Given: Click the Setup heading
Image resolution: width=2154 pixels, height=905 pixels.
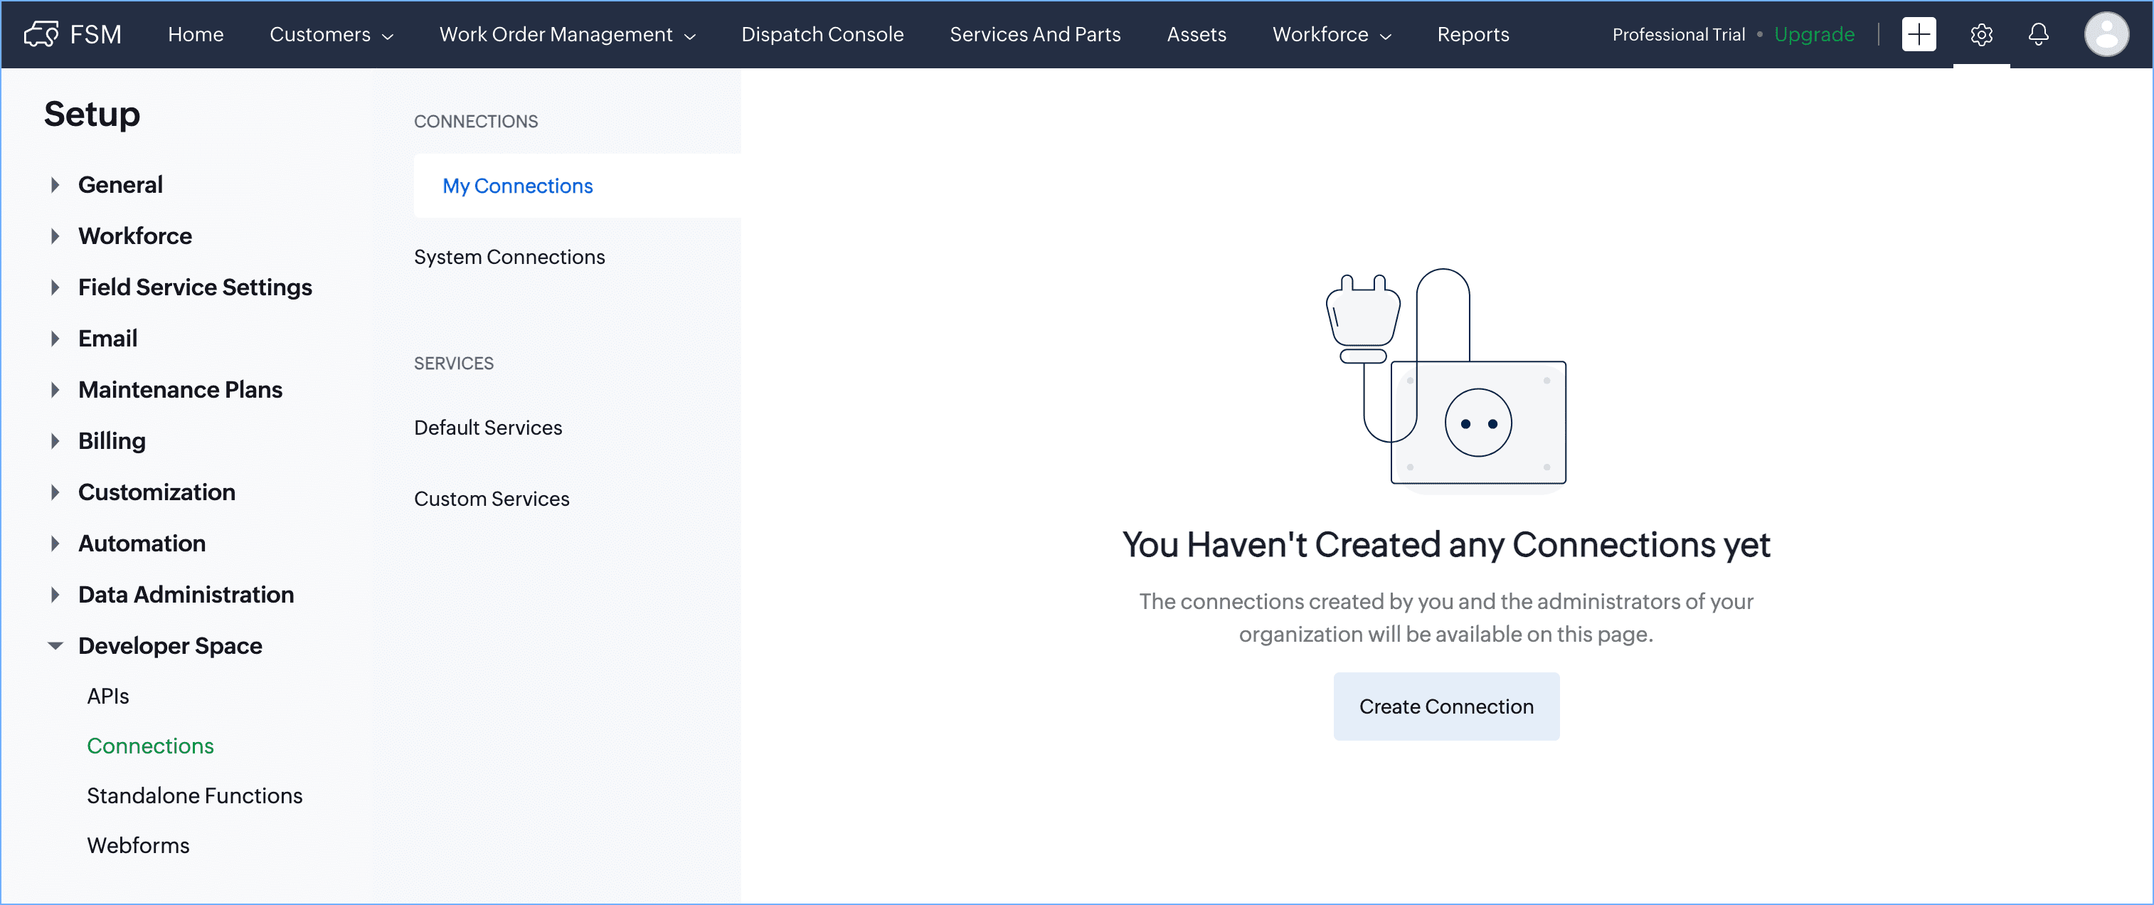Looking at the screenshot, I should click(x=92, y=115).
